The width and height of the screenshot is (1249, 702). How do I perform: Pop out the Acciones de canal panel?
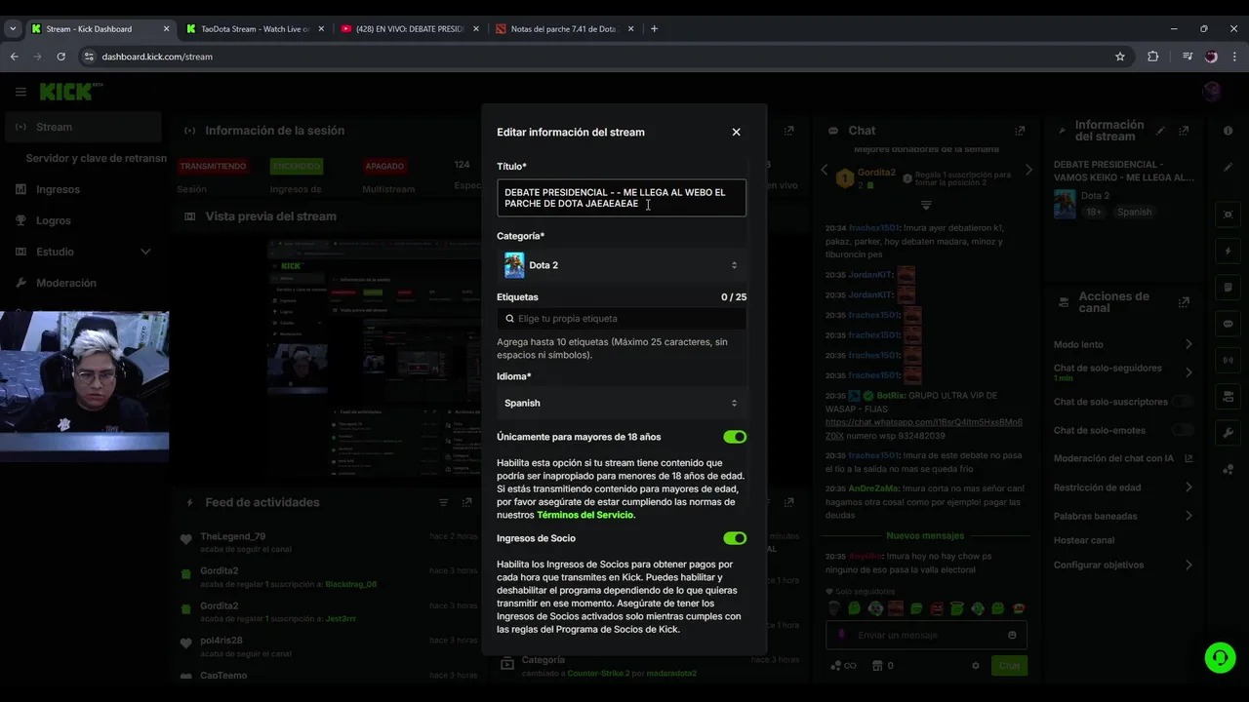(1184, 302)
